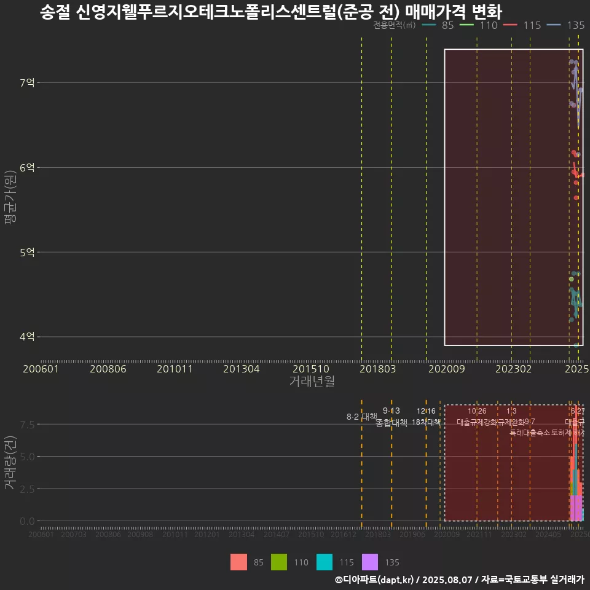
Task: Select the 110 line key in top legend
Action: [x=466, y=25]
